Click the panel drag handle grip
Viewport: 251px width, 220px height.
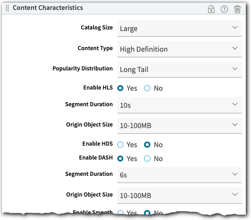pyautogui.click(x=7, y=8)
